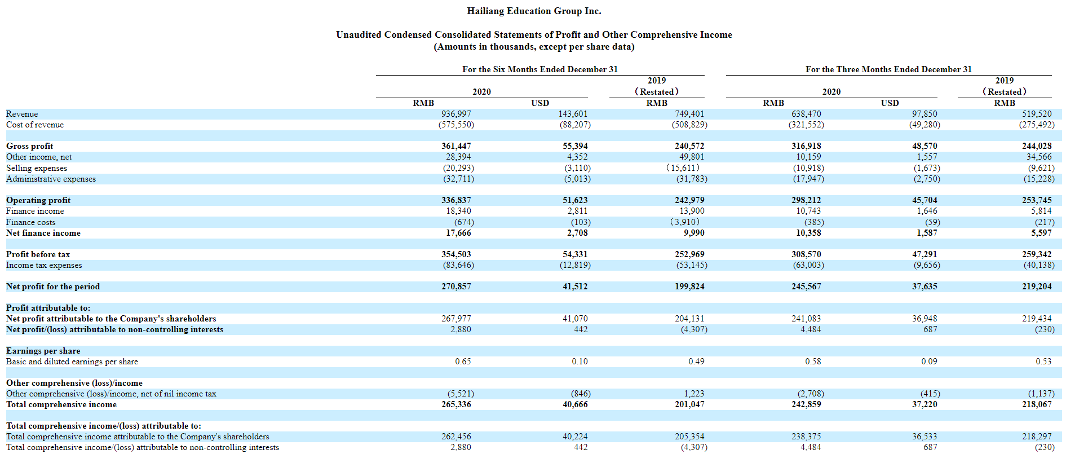Click 'Total comprehensive income attributable to the Company's shareholders'

[x=138, y=437]
